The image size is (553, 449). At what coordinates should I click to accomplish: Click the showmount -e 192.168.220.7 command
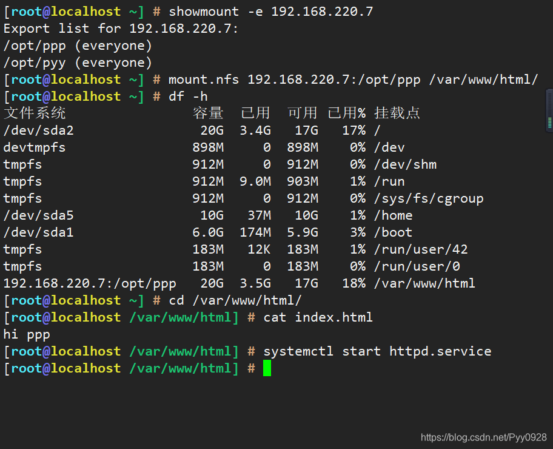click(x=270, y=12)
